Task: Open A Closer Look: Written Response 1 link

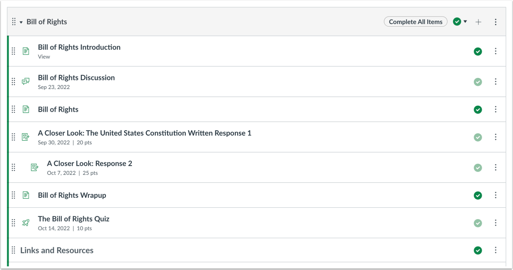Action: pos(144,133)
